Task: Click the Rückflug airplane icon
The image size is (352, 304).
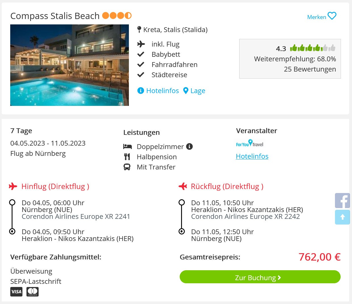Action: (183, 186)
